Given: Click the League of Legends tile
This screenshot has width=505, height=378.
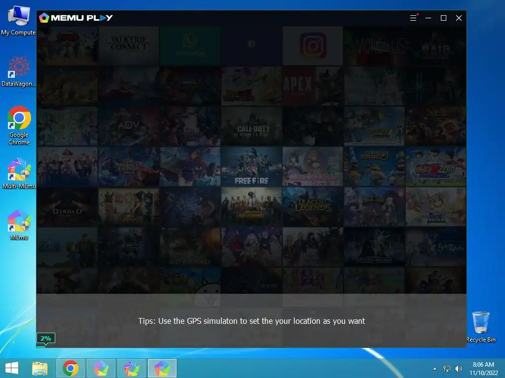Looking at the screenshot, I should [313, 207].
